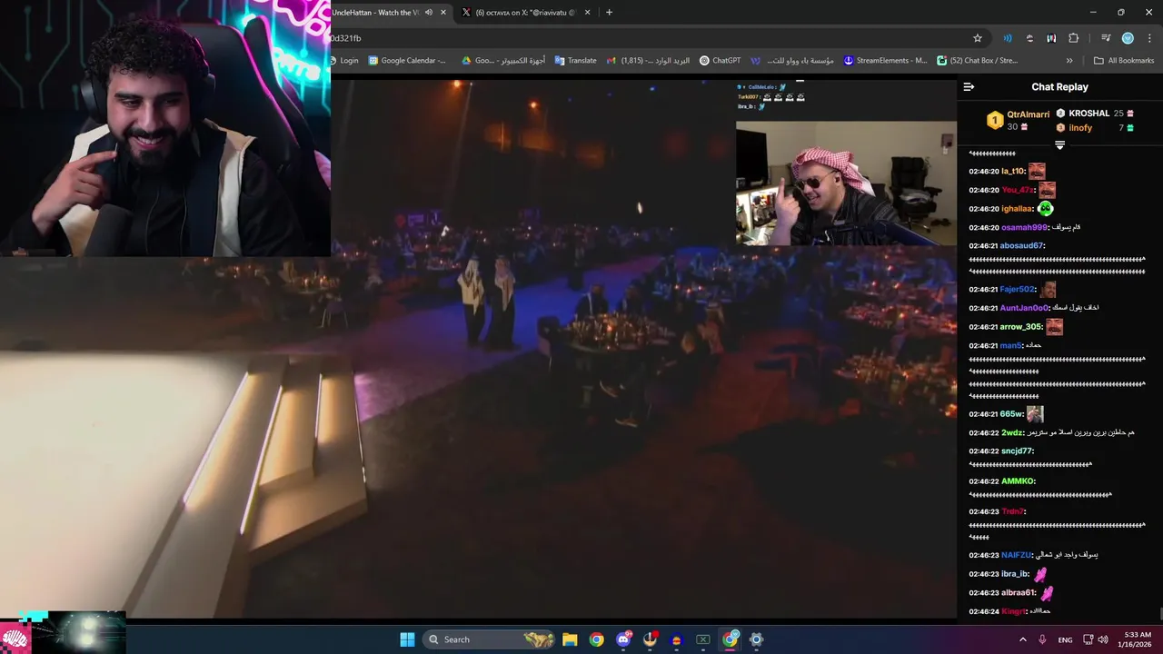
Task: Click the extension icon left of Extensions
Action: pos(1051,38)
